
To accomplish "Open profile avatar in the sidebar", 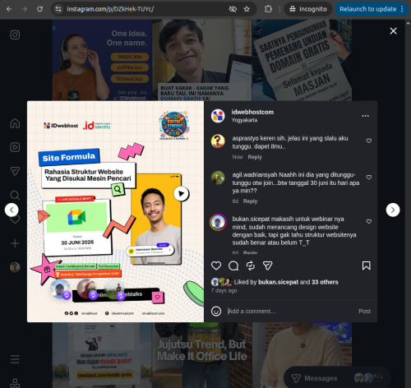I will click(15, 267).
